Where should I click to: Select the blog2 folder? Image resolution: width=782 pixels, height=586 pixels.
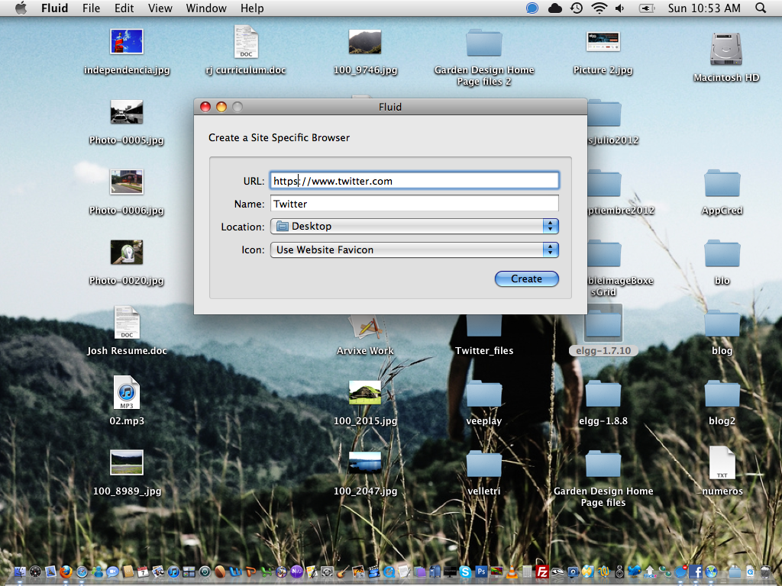pyautogui.click(x=722, y=394)
